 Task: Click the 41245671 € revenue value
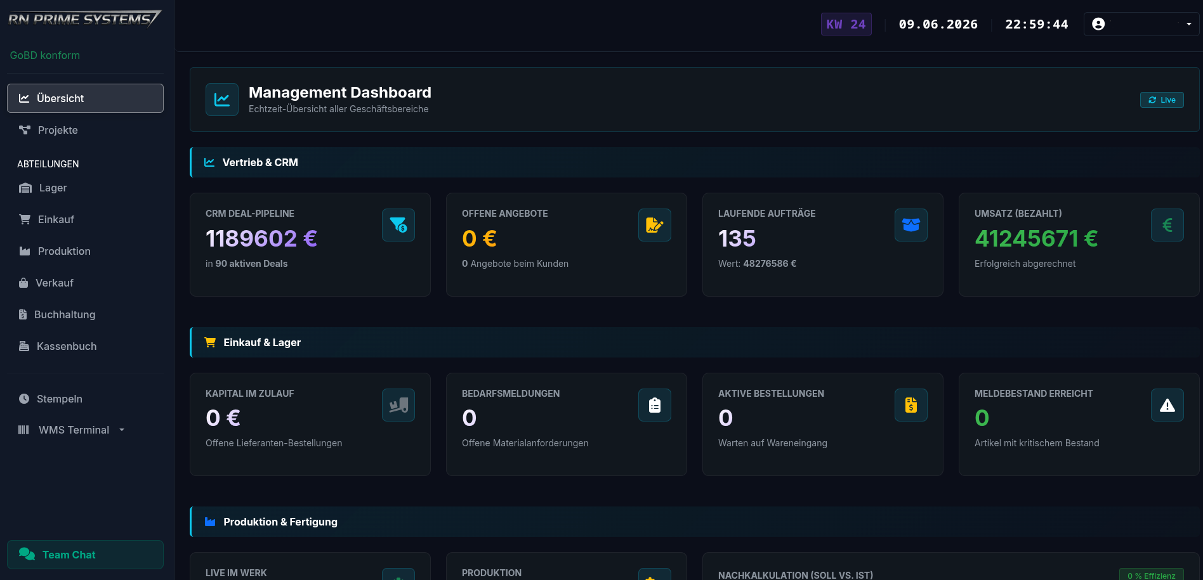[1036, 238]
